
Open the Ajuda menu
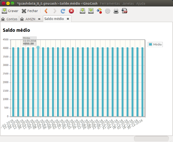click(x=141, y=3)
